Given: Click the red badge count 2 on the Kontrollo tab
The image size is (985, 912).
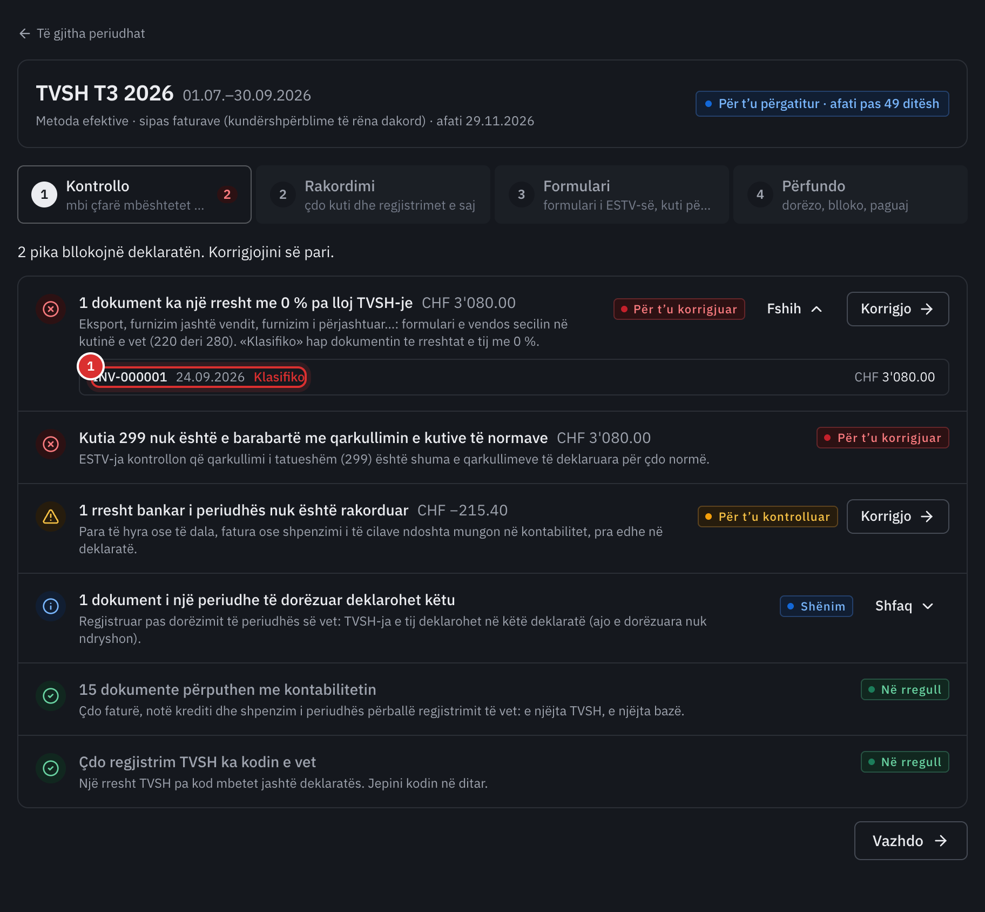Looking at the screenshot, I should tap(227, 195).
